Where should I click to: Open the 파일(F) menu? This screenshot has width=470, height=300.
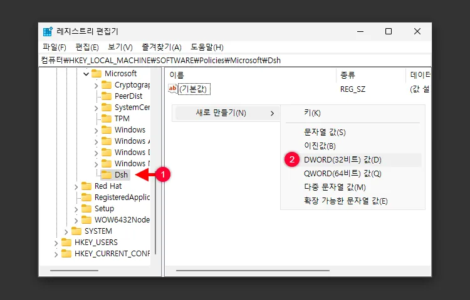pos(55,47)
